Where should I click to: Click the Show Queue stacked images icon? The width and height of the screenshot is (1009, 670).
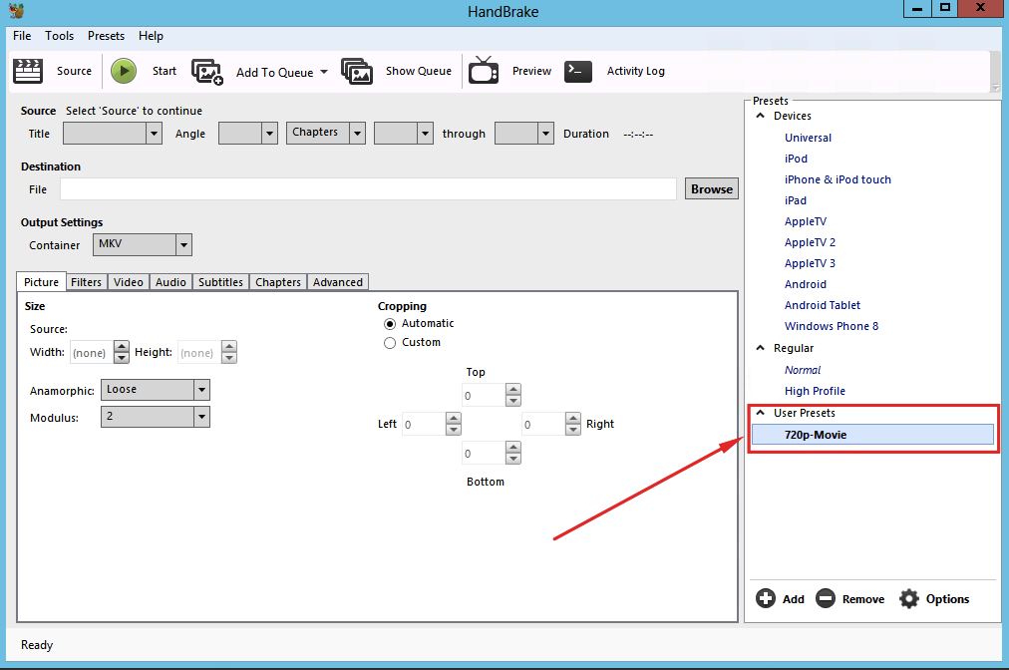pos(357,71)
